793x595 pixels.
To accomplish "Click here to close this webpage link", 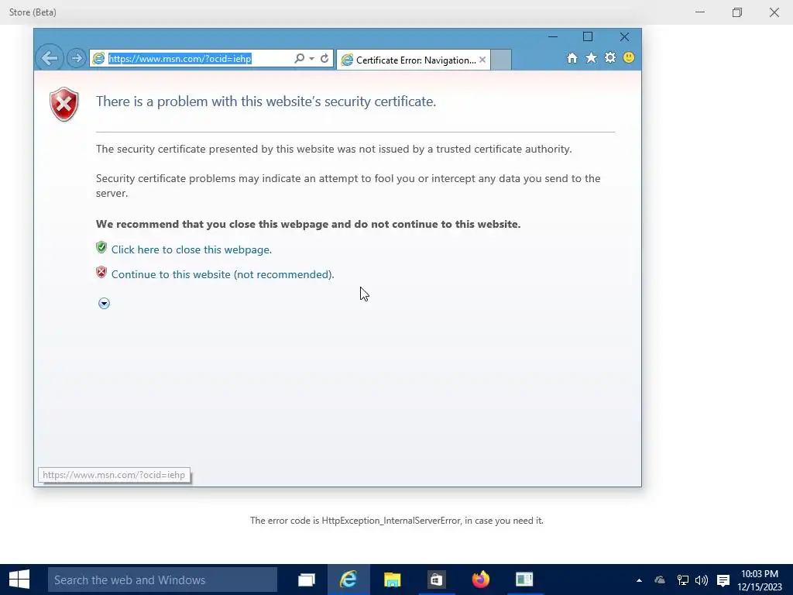I will (x=192, y=249).
